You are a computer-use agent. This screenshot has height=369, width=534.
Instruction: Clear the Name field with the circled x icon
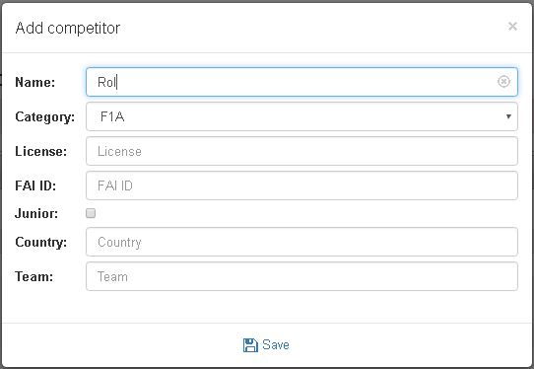coord(503,82)
